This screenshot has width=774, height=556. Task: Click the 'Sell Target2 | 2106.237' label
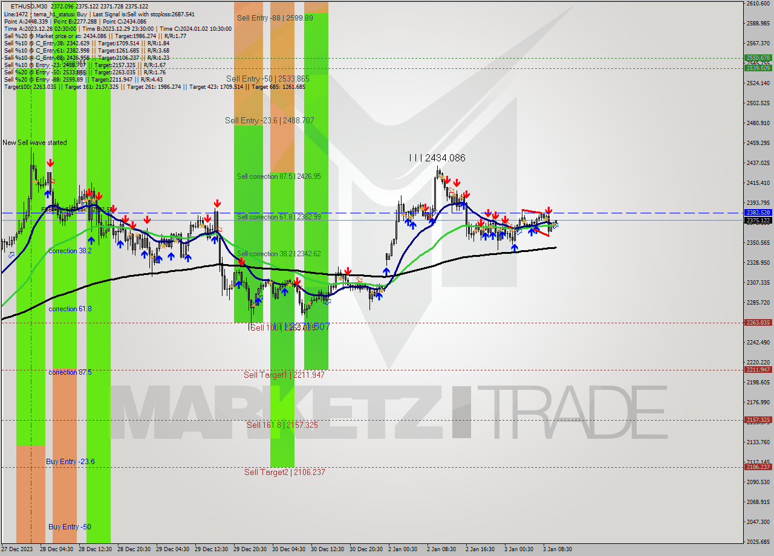coord(285,472)
